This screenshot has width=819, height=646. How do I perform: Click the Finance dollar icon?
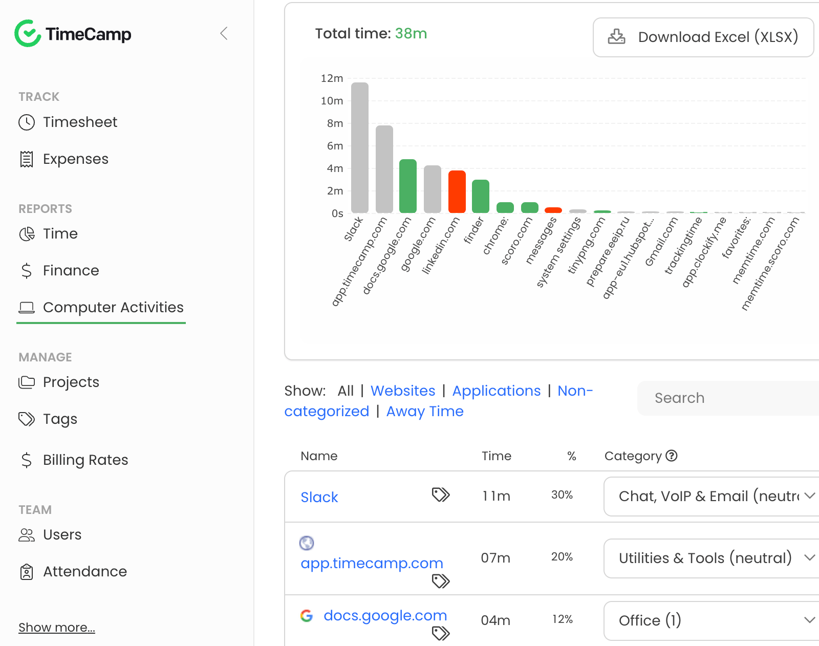[x=27, y=271]
